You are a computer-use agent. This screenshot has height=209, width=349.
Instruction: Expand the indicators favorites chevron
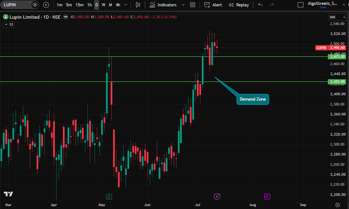coord(183,5)
